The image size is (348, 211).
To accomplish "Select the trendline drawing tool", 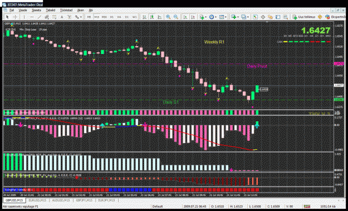I will click(40, 17).
